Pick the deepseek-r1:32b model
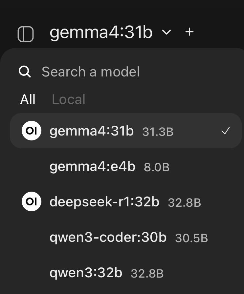The image size is (244, 294). (x=104, y=202)
